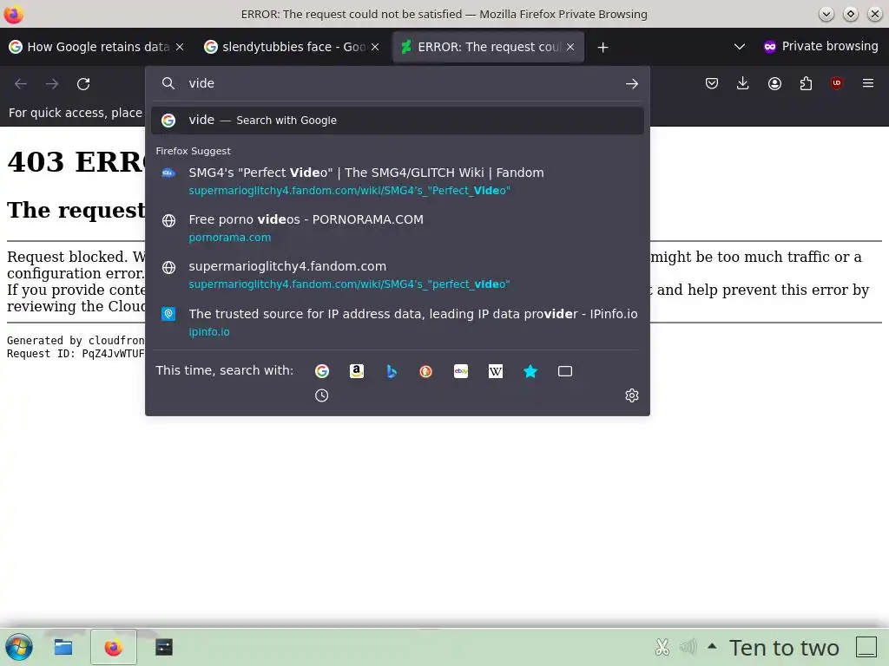Select the Firefox taskbar button
This screenshot has width=889, height=666.
pos(114,647)
